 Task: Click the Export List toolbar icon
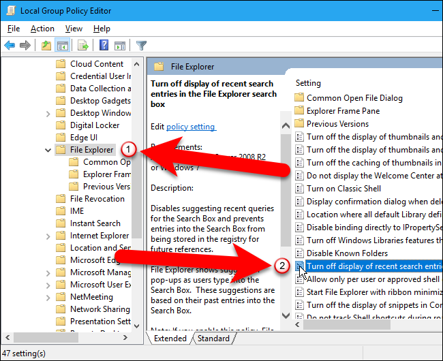coord(83,45)
